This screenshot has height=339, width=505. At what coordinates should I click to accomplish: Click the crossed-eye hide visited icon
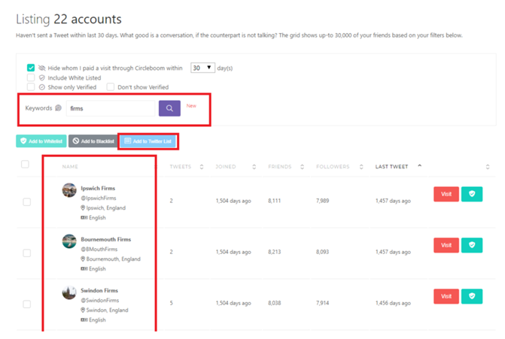[x=42, y=68]
